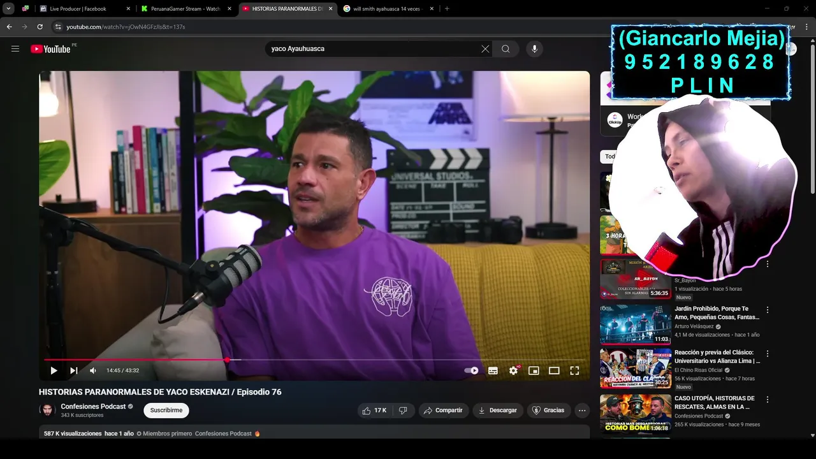This screenshot has width=816, height=459.
Task: Open options for Jardín Prohibido video
Action: (768, 310)
